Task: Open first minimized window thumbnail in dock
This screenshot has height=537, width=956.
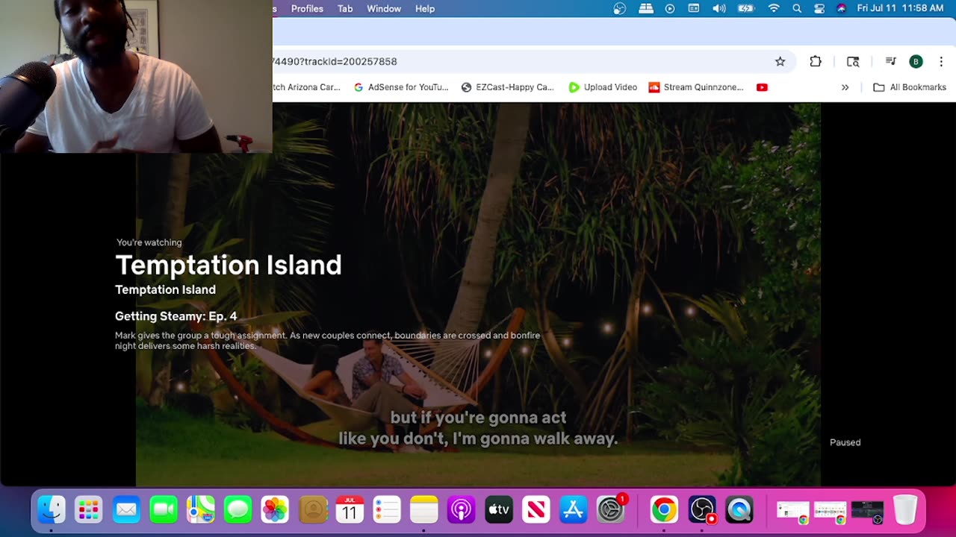Action: [x=792, y=512]
